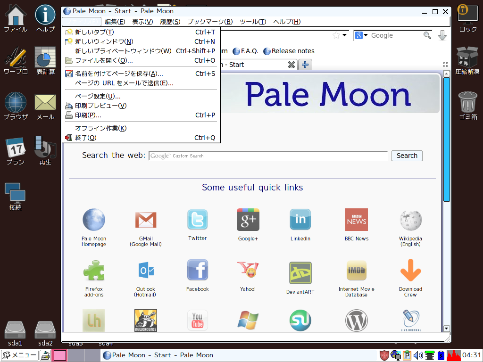
Task: Choose 終了(Q) to quit Pale Moon
Action: pyautogui.click(x=141, y=138)
